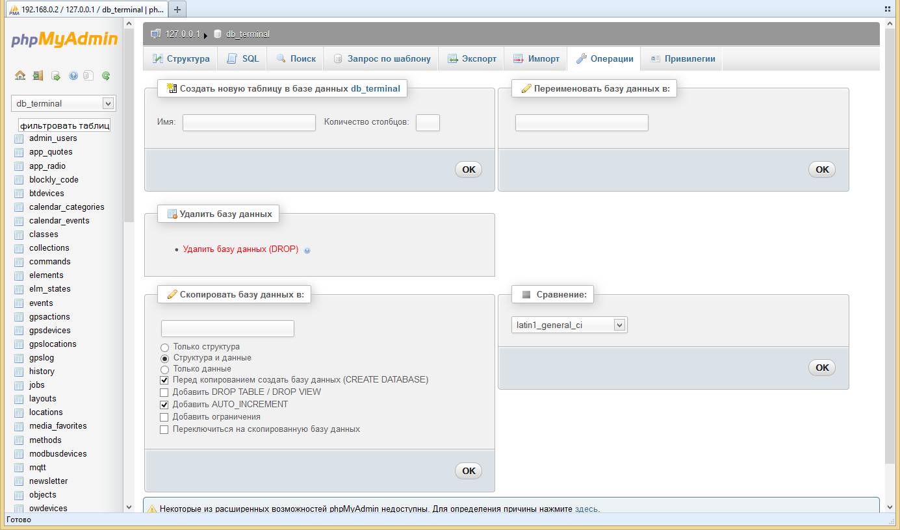Viewport: 900px width, 530px height.
Task: Open the latin1_general_ci collation dropdown
Action: point(569,325)
